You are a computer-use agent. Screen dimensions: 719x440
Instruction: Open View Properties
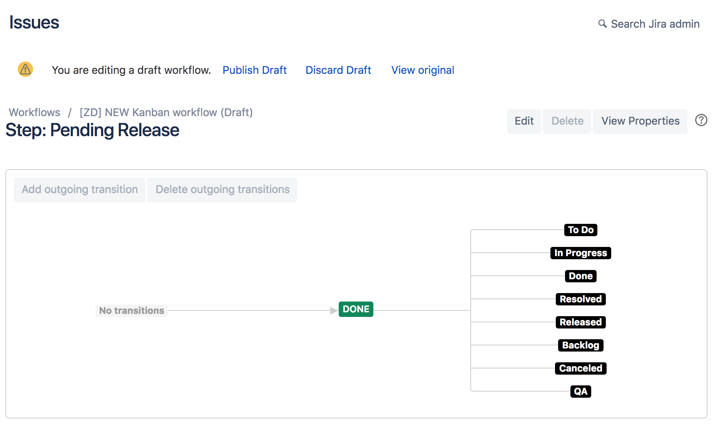pyautogui.click(x=640, y=121)
